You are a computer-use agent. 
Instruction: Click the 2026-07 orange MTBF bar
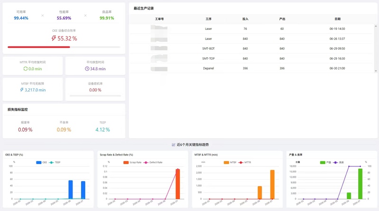click(272, 184)
